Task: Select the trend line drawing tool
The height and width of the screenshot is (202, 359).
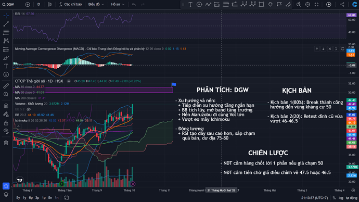Action: [6, 24]
